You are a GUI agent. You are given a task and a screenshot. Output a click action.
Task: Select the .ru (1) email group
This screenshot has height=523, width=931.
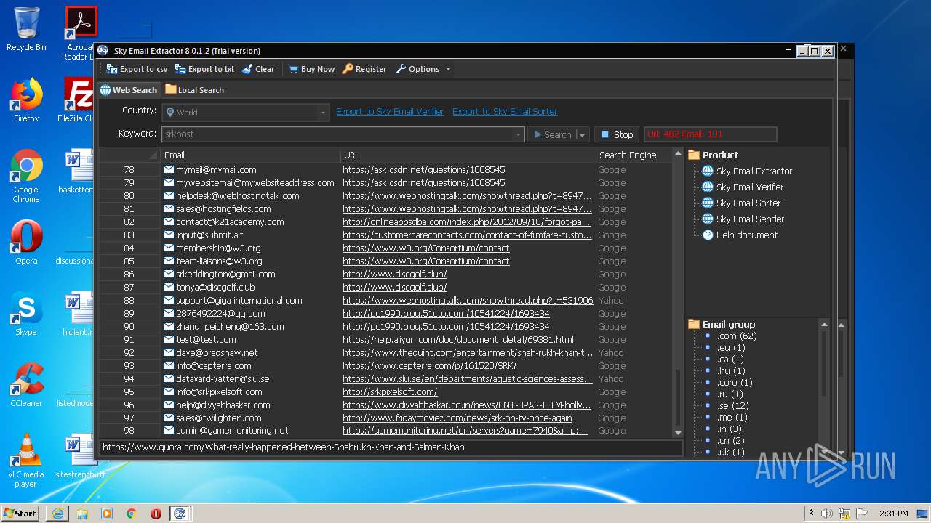click(x=730, y=394)
